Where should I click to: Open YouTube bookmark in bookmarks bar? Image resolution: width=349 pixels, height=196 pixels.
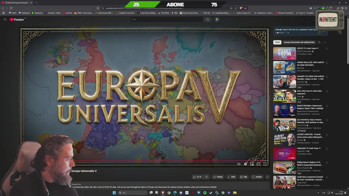(68, 13)
